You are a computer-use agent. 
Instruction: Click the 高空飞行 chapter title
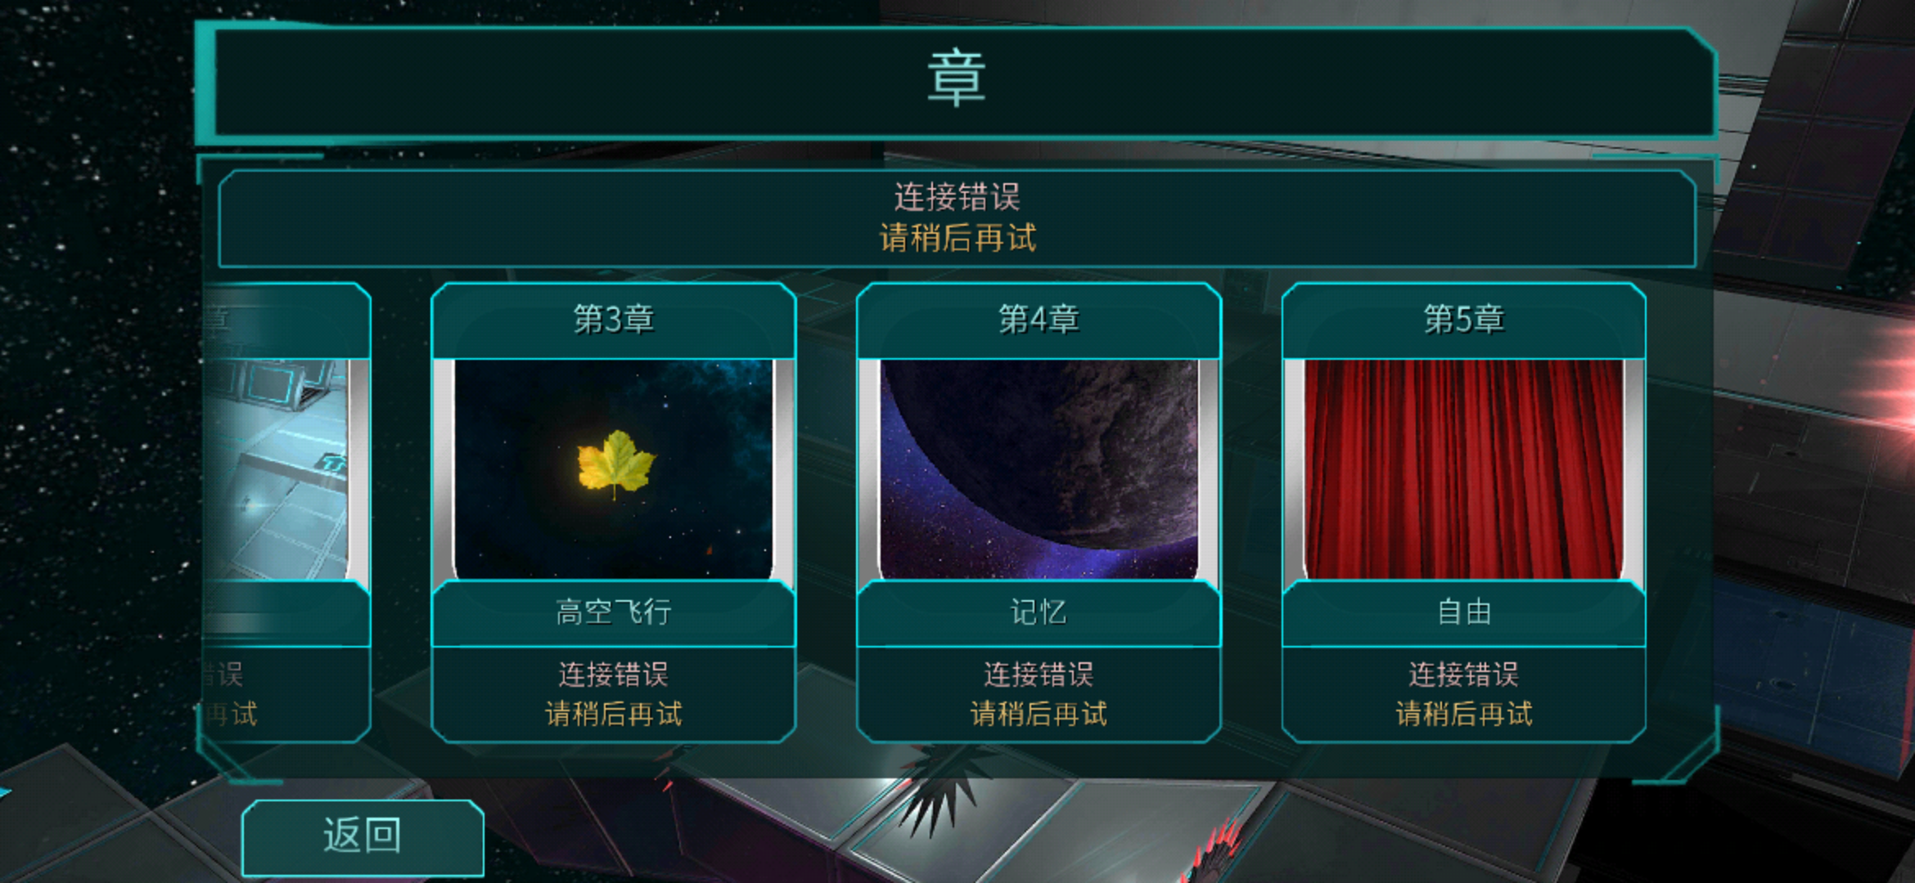[x=614, y=612]
